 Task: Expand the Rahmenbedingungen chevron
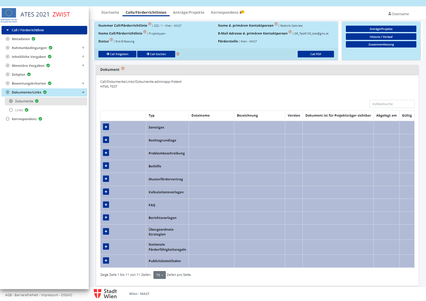(x=83, y=48)
